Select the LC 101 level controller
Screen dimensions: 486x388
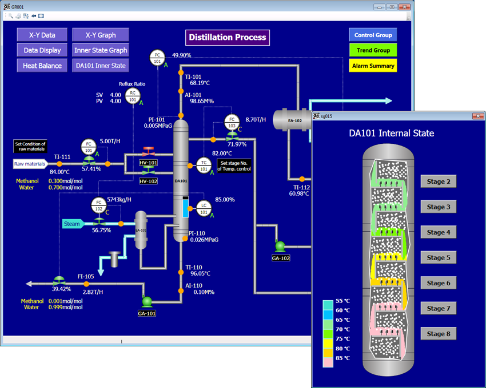click(204, 209)
